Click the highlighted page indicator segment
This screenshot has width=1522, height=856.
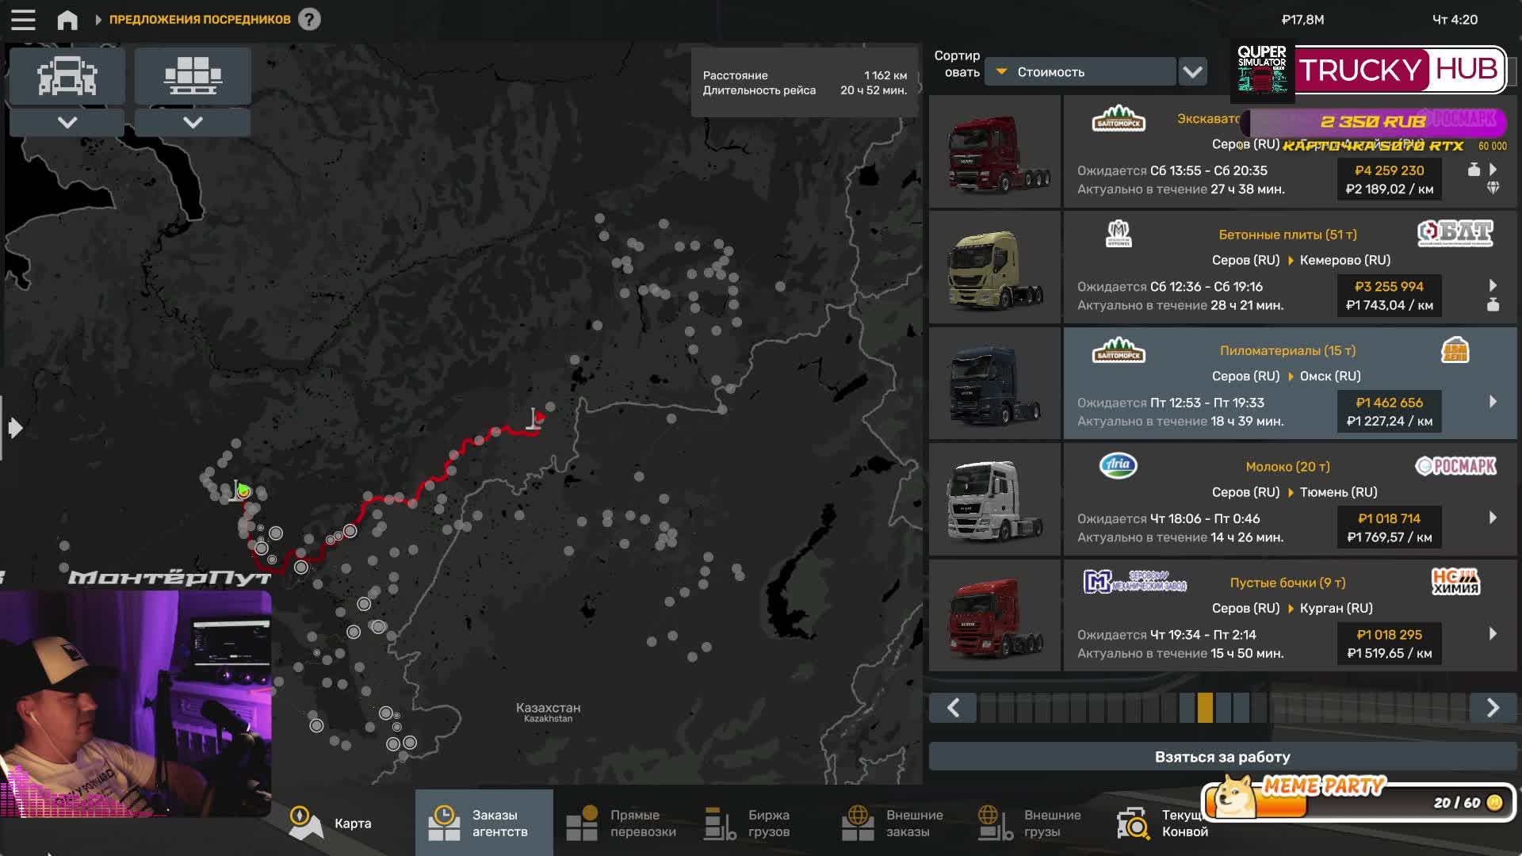pyautogui.click(x=1205, y=707)
